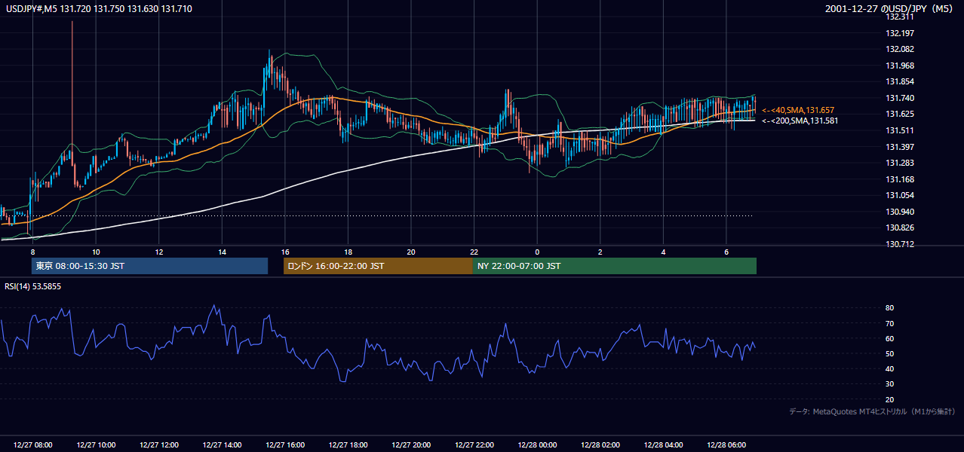This screenshot has height=452, width=964.
Task: Click the 131.054 price axis label
Action: coord(901,195)
